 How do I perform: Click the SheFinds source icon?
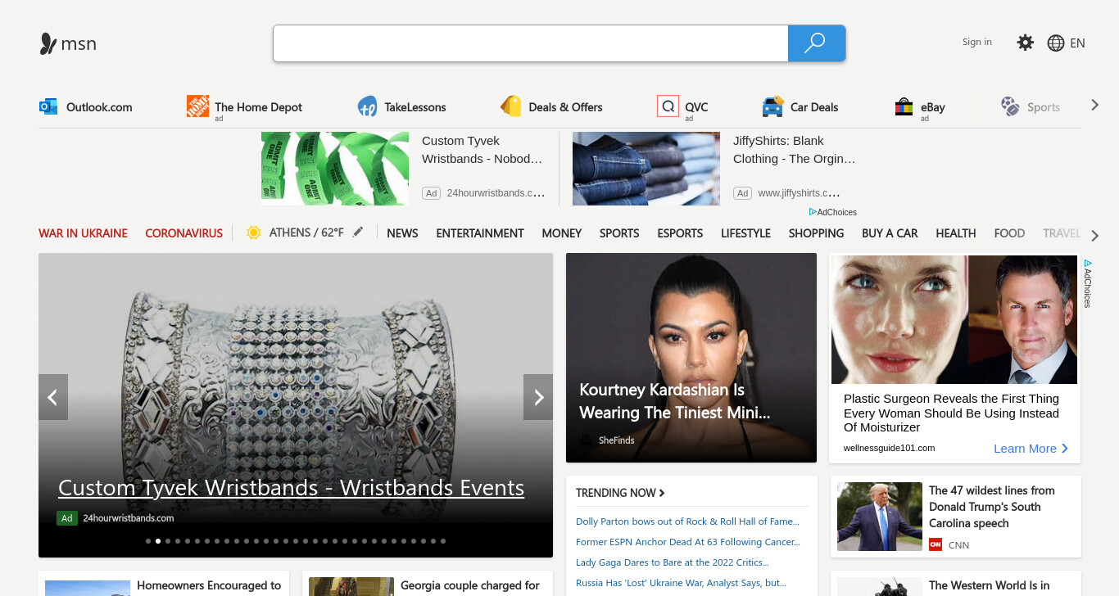pos(586,440)
